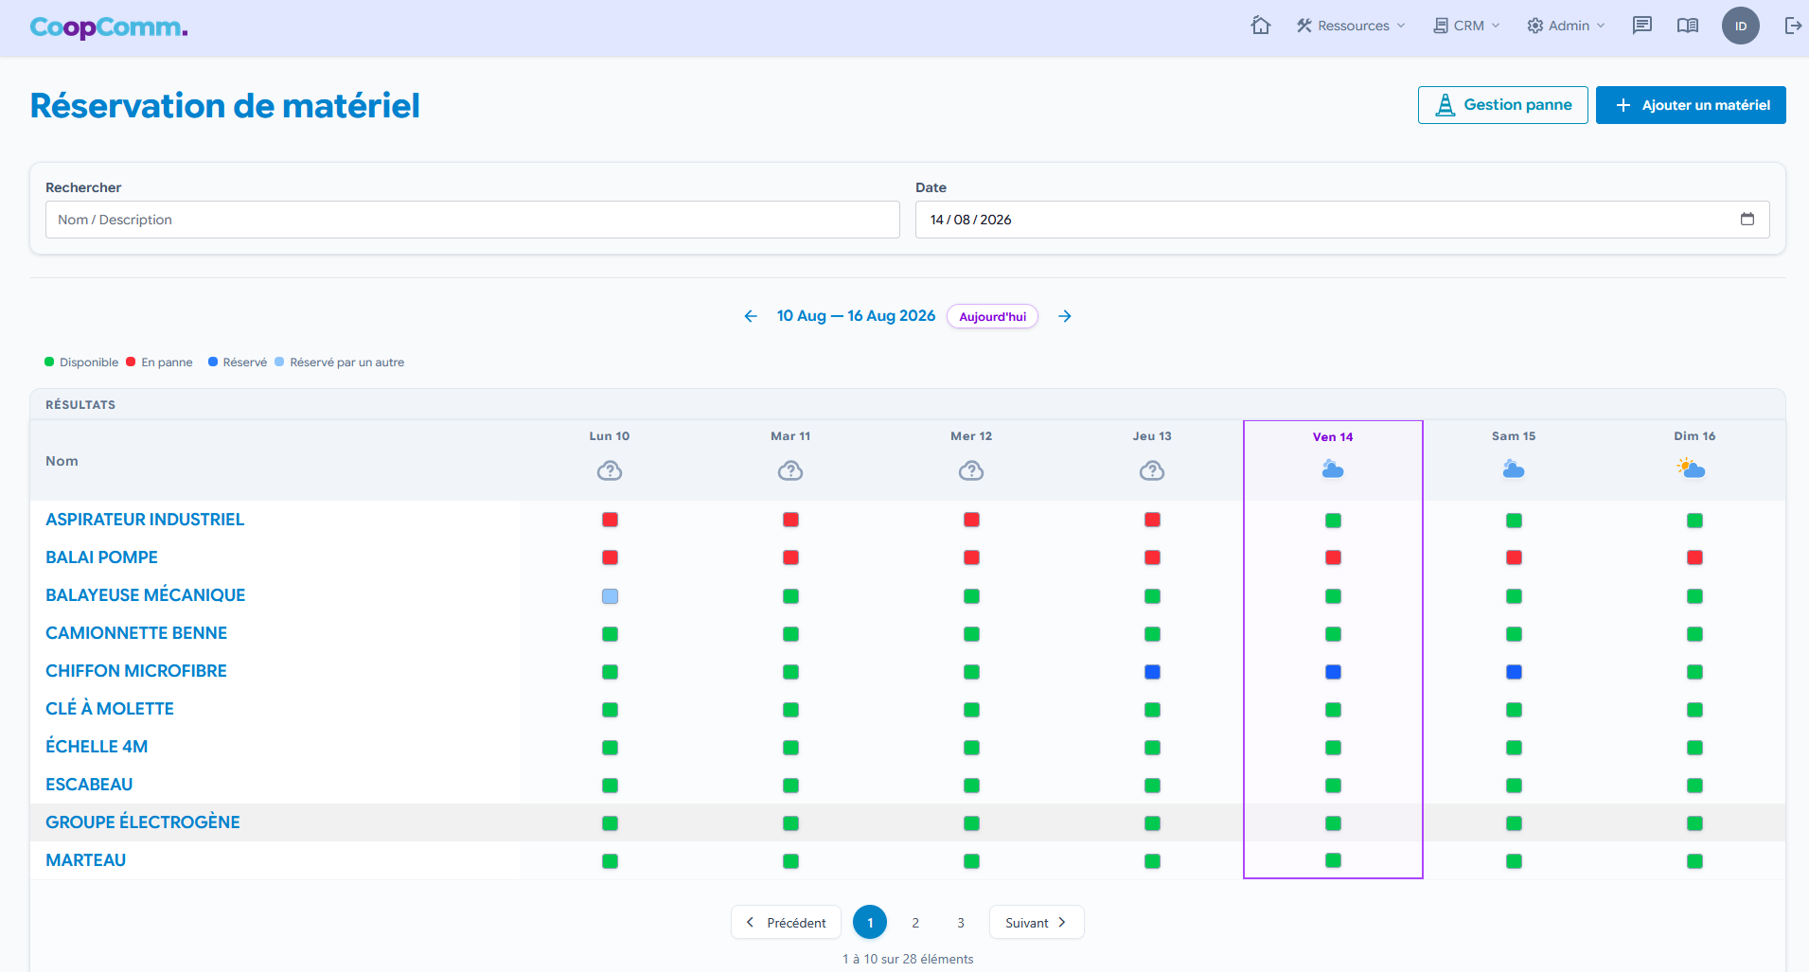
Task: Go to previous week arrow
Action: pos(751,316)
